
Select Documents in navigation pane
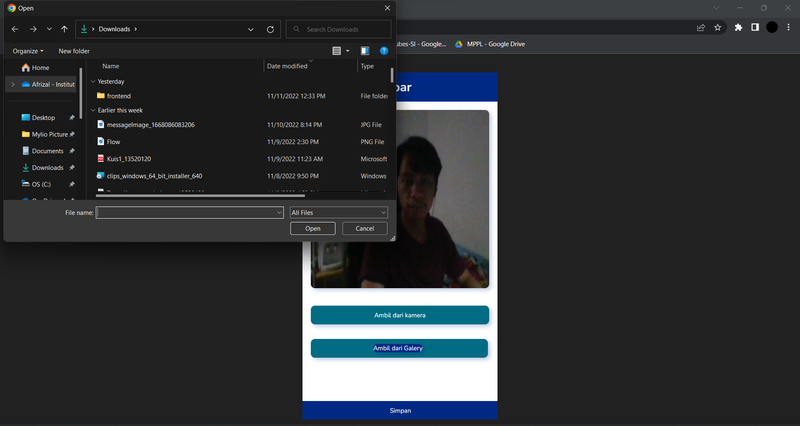click(47, 151)
